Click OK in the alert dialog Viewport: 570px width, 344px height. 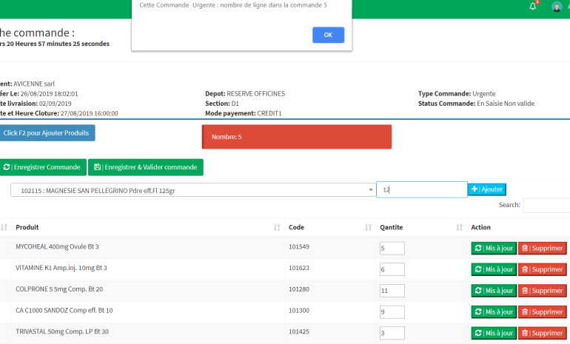pyautogui.click(x=328, y=35)
